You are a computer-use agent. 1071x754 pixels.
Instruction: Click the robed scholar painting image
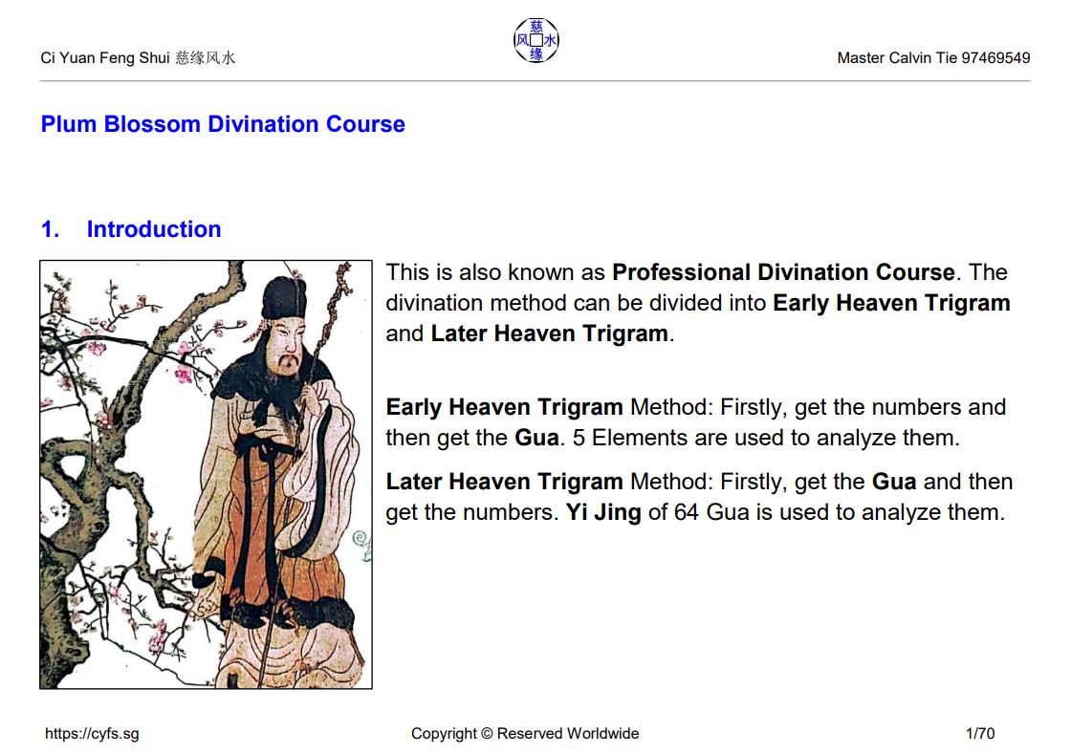tap(206, 474)
